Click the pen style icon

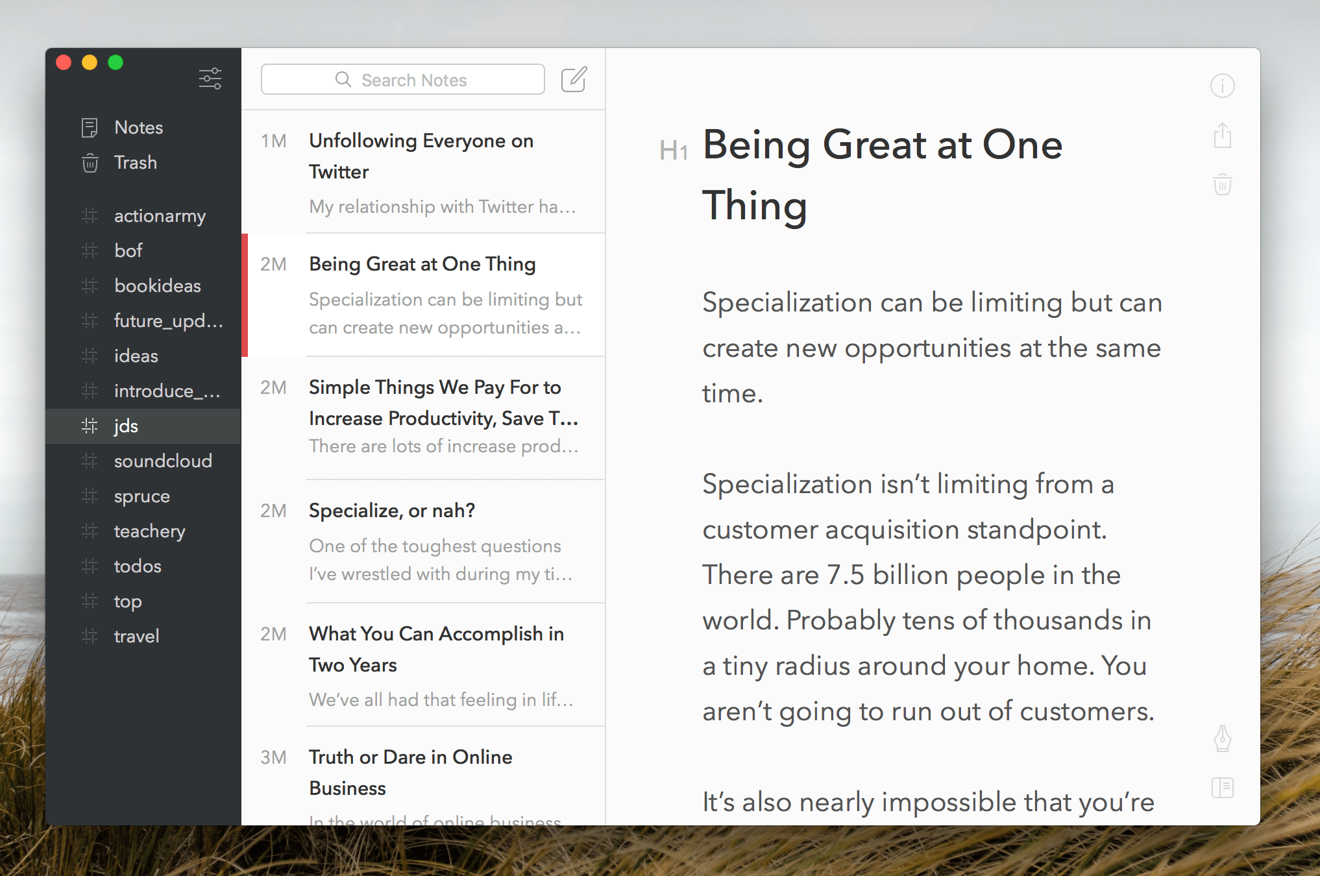tap(1222, 738)
